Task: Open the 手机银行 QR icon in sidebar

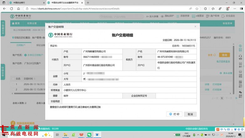Action: click(x=240, y=84)
